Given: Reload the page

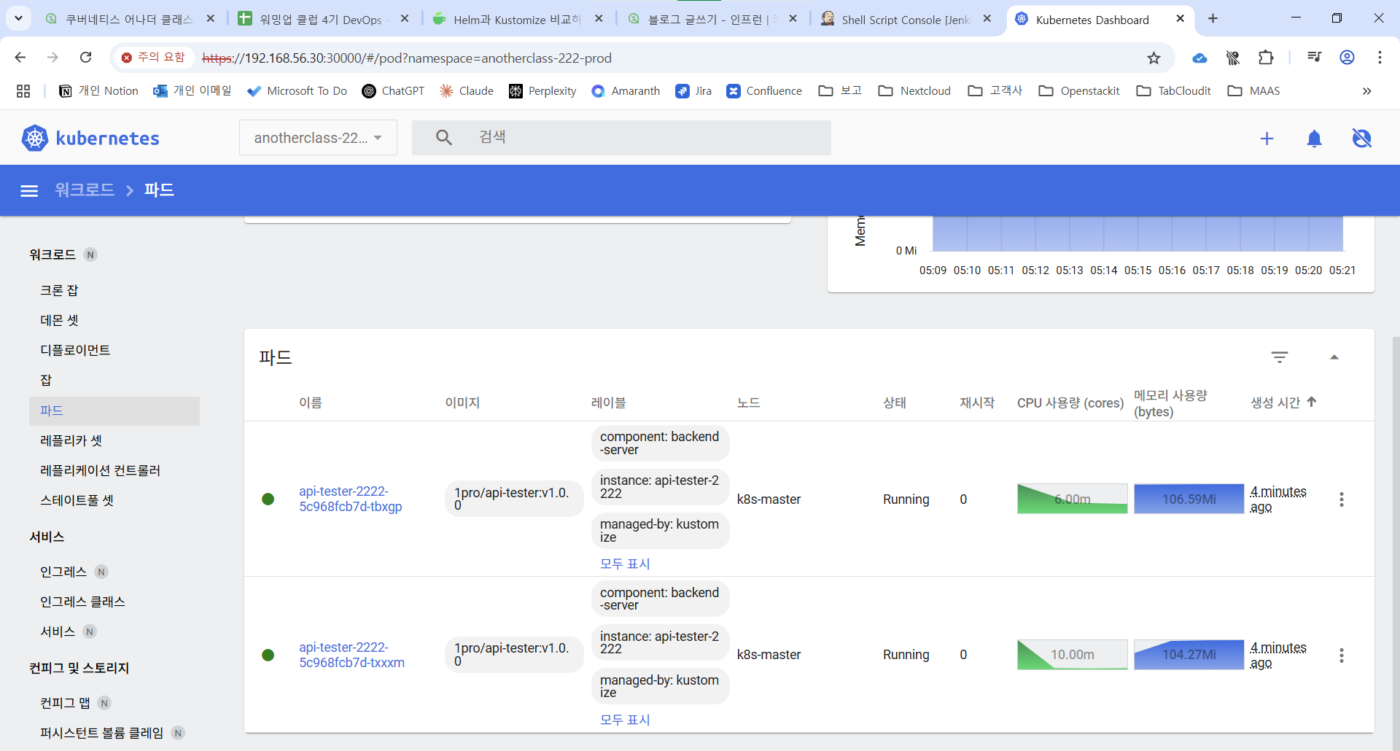Looking at the screenshot, I should tap(86, 58).
